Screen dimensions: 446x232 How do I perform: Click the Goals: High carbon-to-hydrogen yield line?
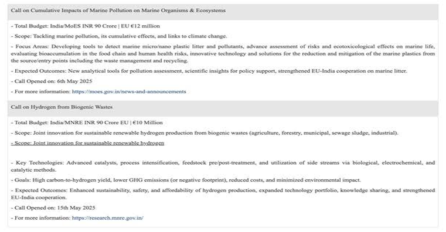186,180
